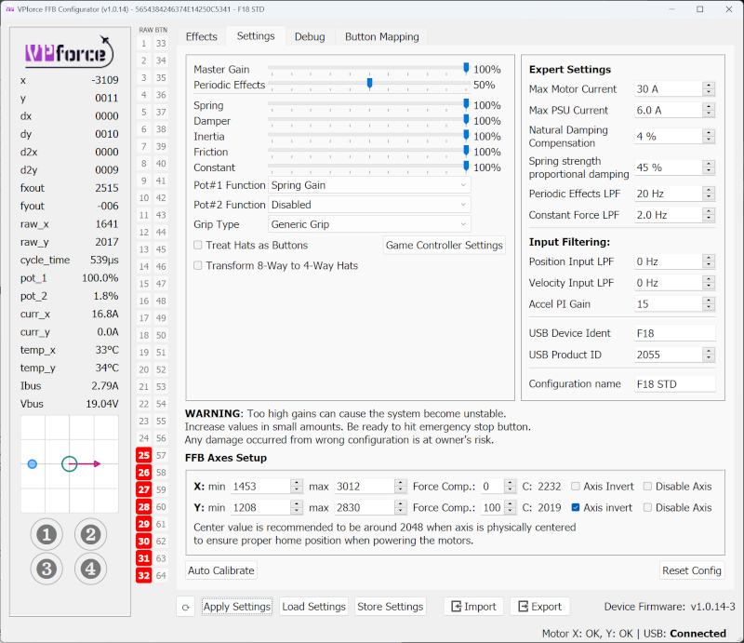744x643 pixels.
Task: Click red button indicator 26
Action: pos(144,473)
